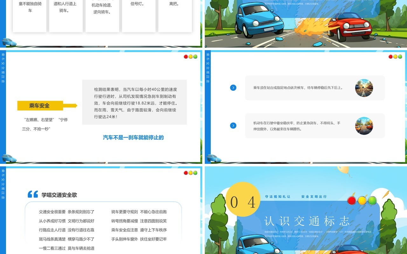This screenshot has height=254, width=407.
Task: Click the red dot on the "乘车须在站台" slide
Action: click(x=391, y=57)
